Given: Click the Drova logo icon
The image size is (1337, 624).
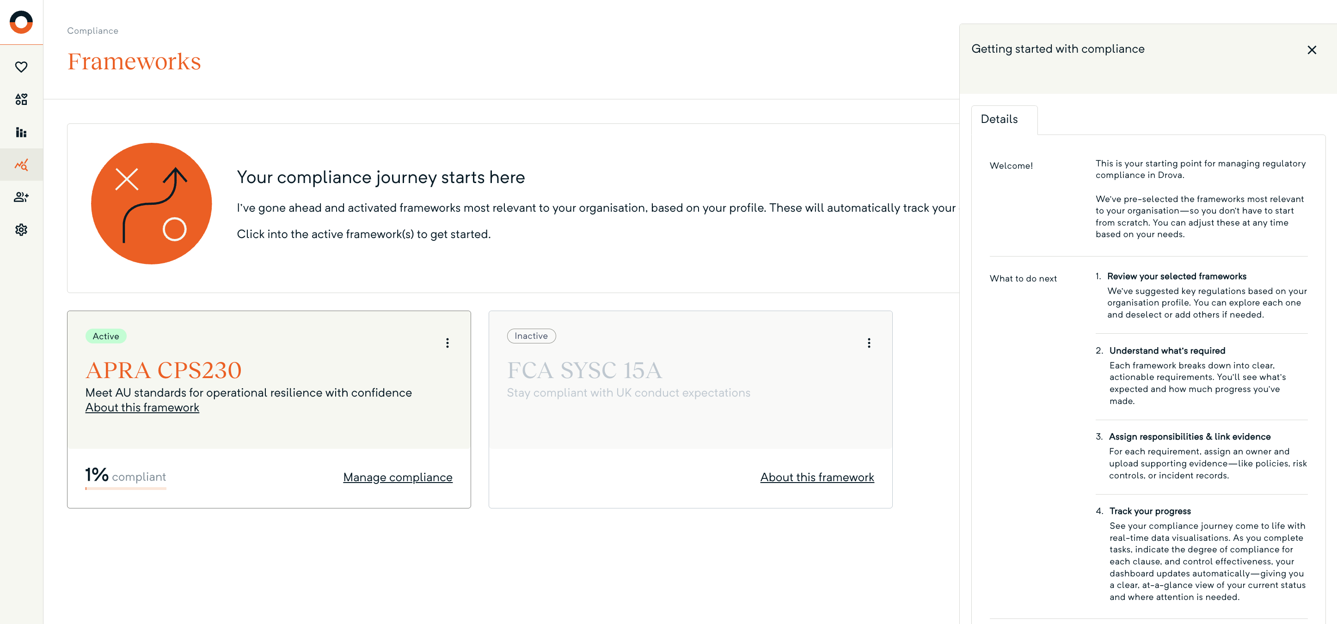Looking at the screenshot, I should tap(21, 22).
